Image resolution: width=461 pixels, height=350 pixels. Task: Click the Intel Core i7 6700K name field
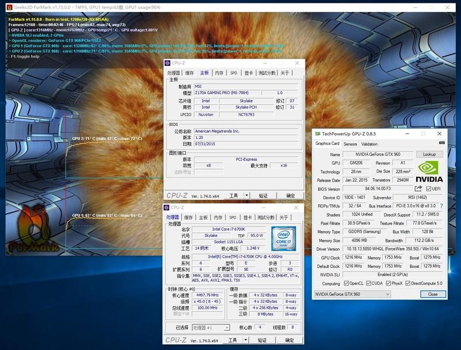point(228,229)
